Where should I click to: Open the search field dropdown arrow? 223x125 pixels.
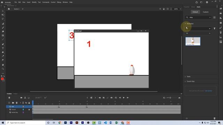pyautogui.click(x=210, y=17)
